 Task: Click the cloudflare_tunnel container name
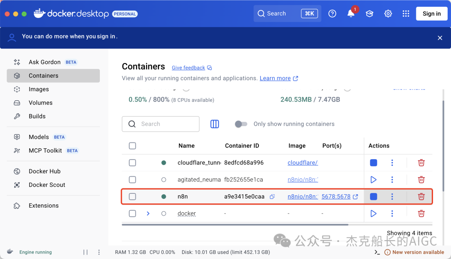click(199, 163)
